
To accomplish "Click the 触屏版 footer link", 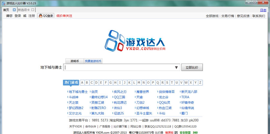I will pos(169,133).
